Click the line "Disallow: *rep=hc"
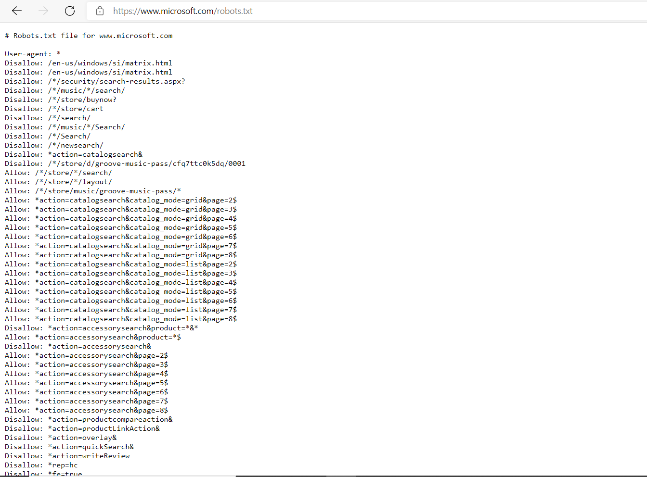 pos(41,465)
